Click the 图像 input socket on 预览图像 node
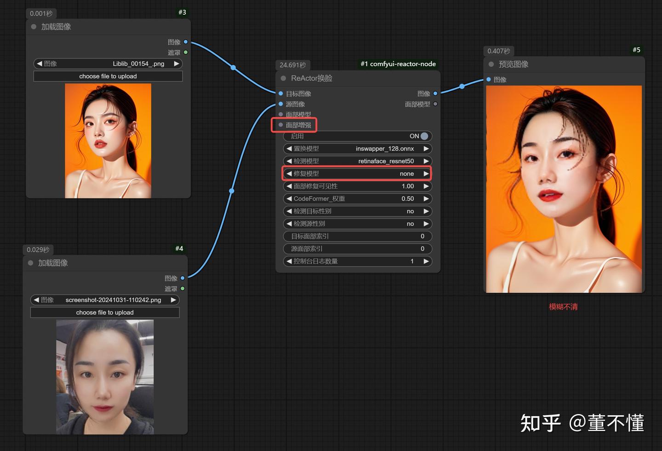Image resolution: width=662 pixels, height=451 pixels. 488,79
